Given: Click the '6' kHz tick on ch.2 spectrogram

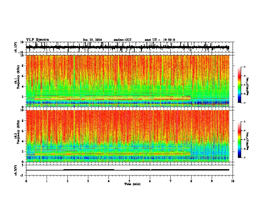Looking at the screenshot, I should point(23,131).
